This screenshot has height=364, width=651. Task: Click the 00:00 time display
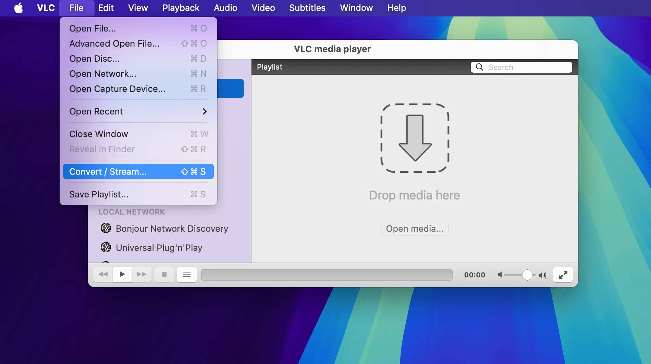(x=475, y=275)
